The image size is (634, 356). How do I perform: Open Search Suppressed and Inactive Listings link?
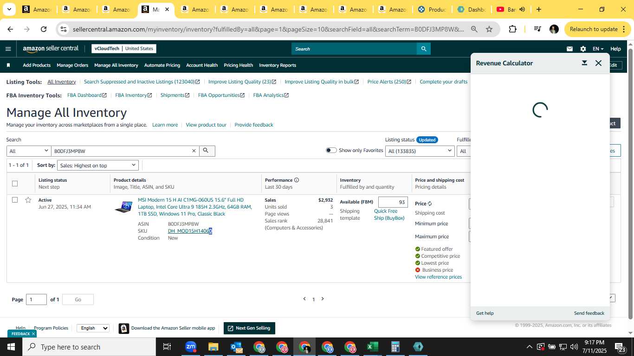point(142,82)
